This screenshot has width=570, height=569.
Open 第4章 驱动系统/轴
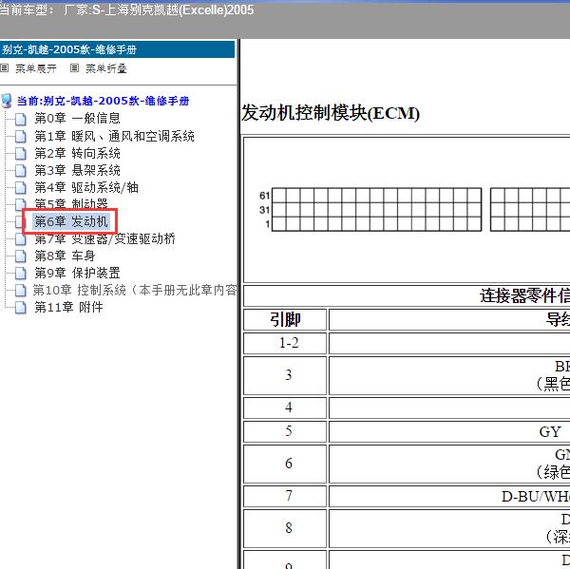[86, 187]
